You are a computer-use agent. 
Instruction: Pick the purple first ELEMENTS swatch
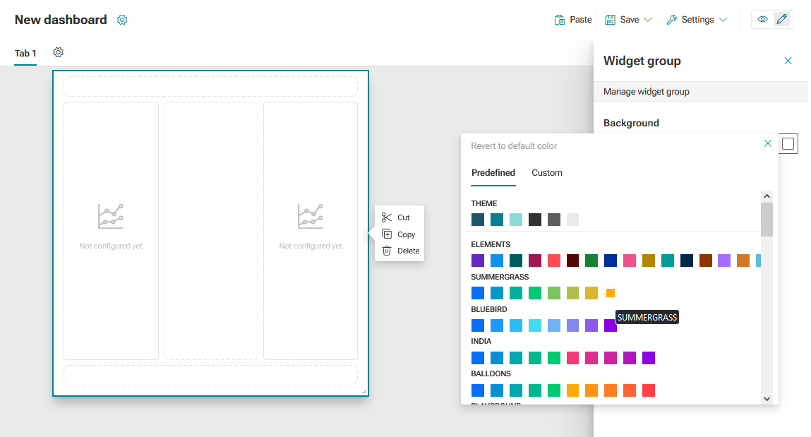[x=478, y=260]
